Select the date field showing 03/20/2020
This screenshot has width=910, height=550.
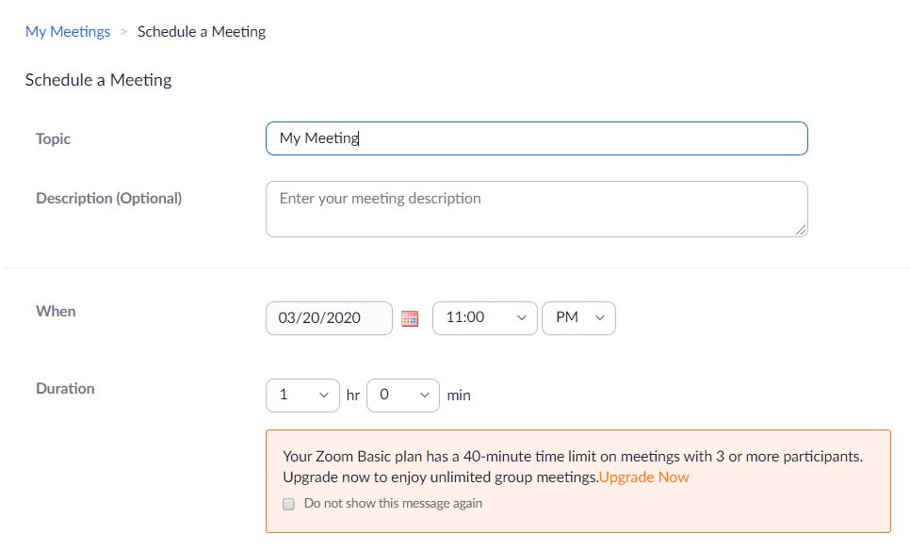(329, 318)
